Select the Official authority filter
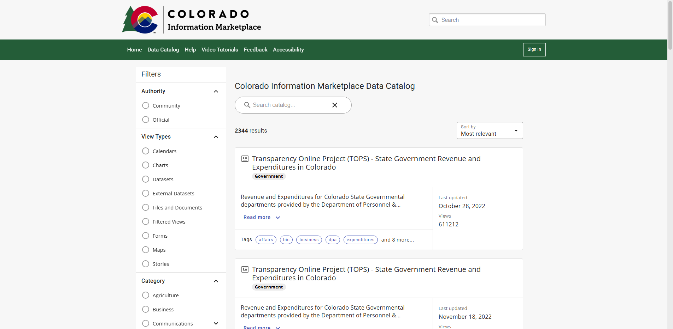 click(x=145, y=120)
